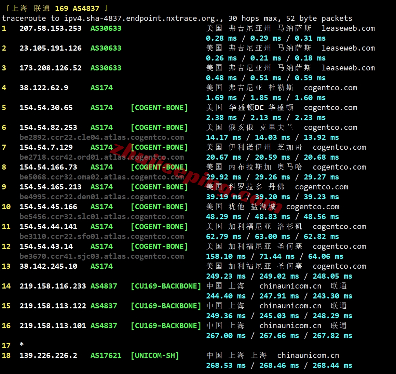Image resolution: width=396 pixels, height=374 pixels.
Task: Select latency 267.00 ms on hop 16
Action: [226, 336]
